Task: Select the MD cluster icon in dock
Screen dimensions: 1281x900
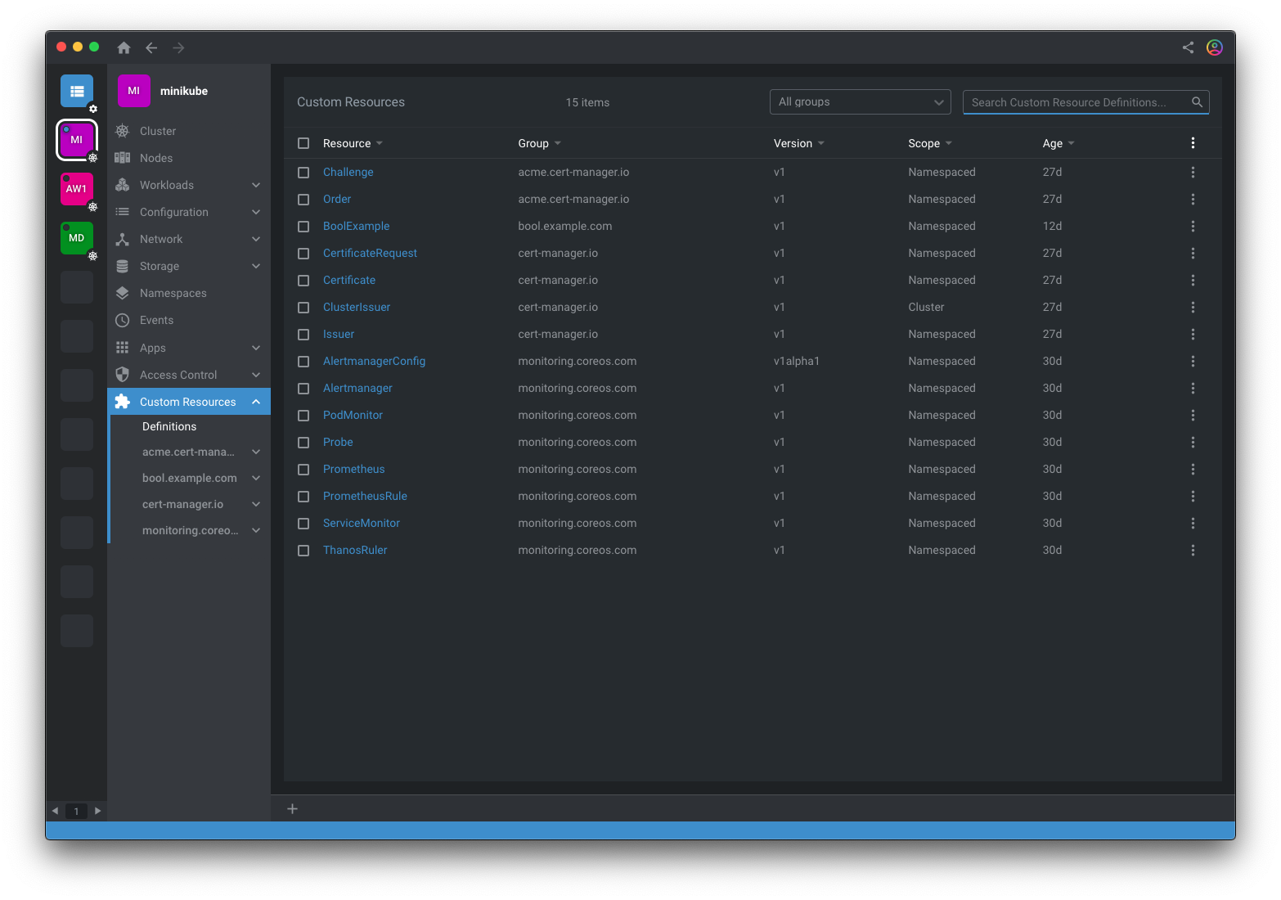Action: (76, 237)
